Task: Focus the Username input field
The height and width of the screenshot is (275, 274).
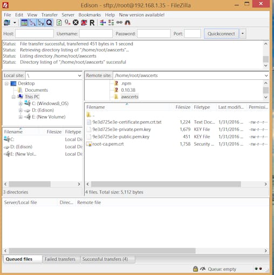Action: tap(96, 33)
